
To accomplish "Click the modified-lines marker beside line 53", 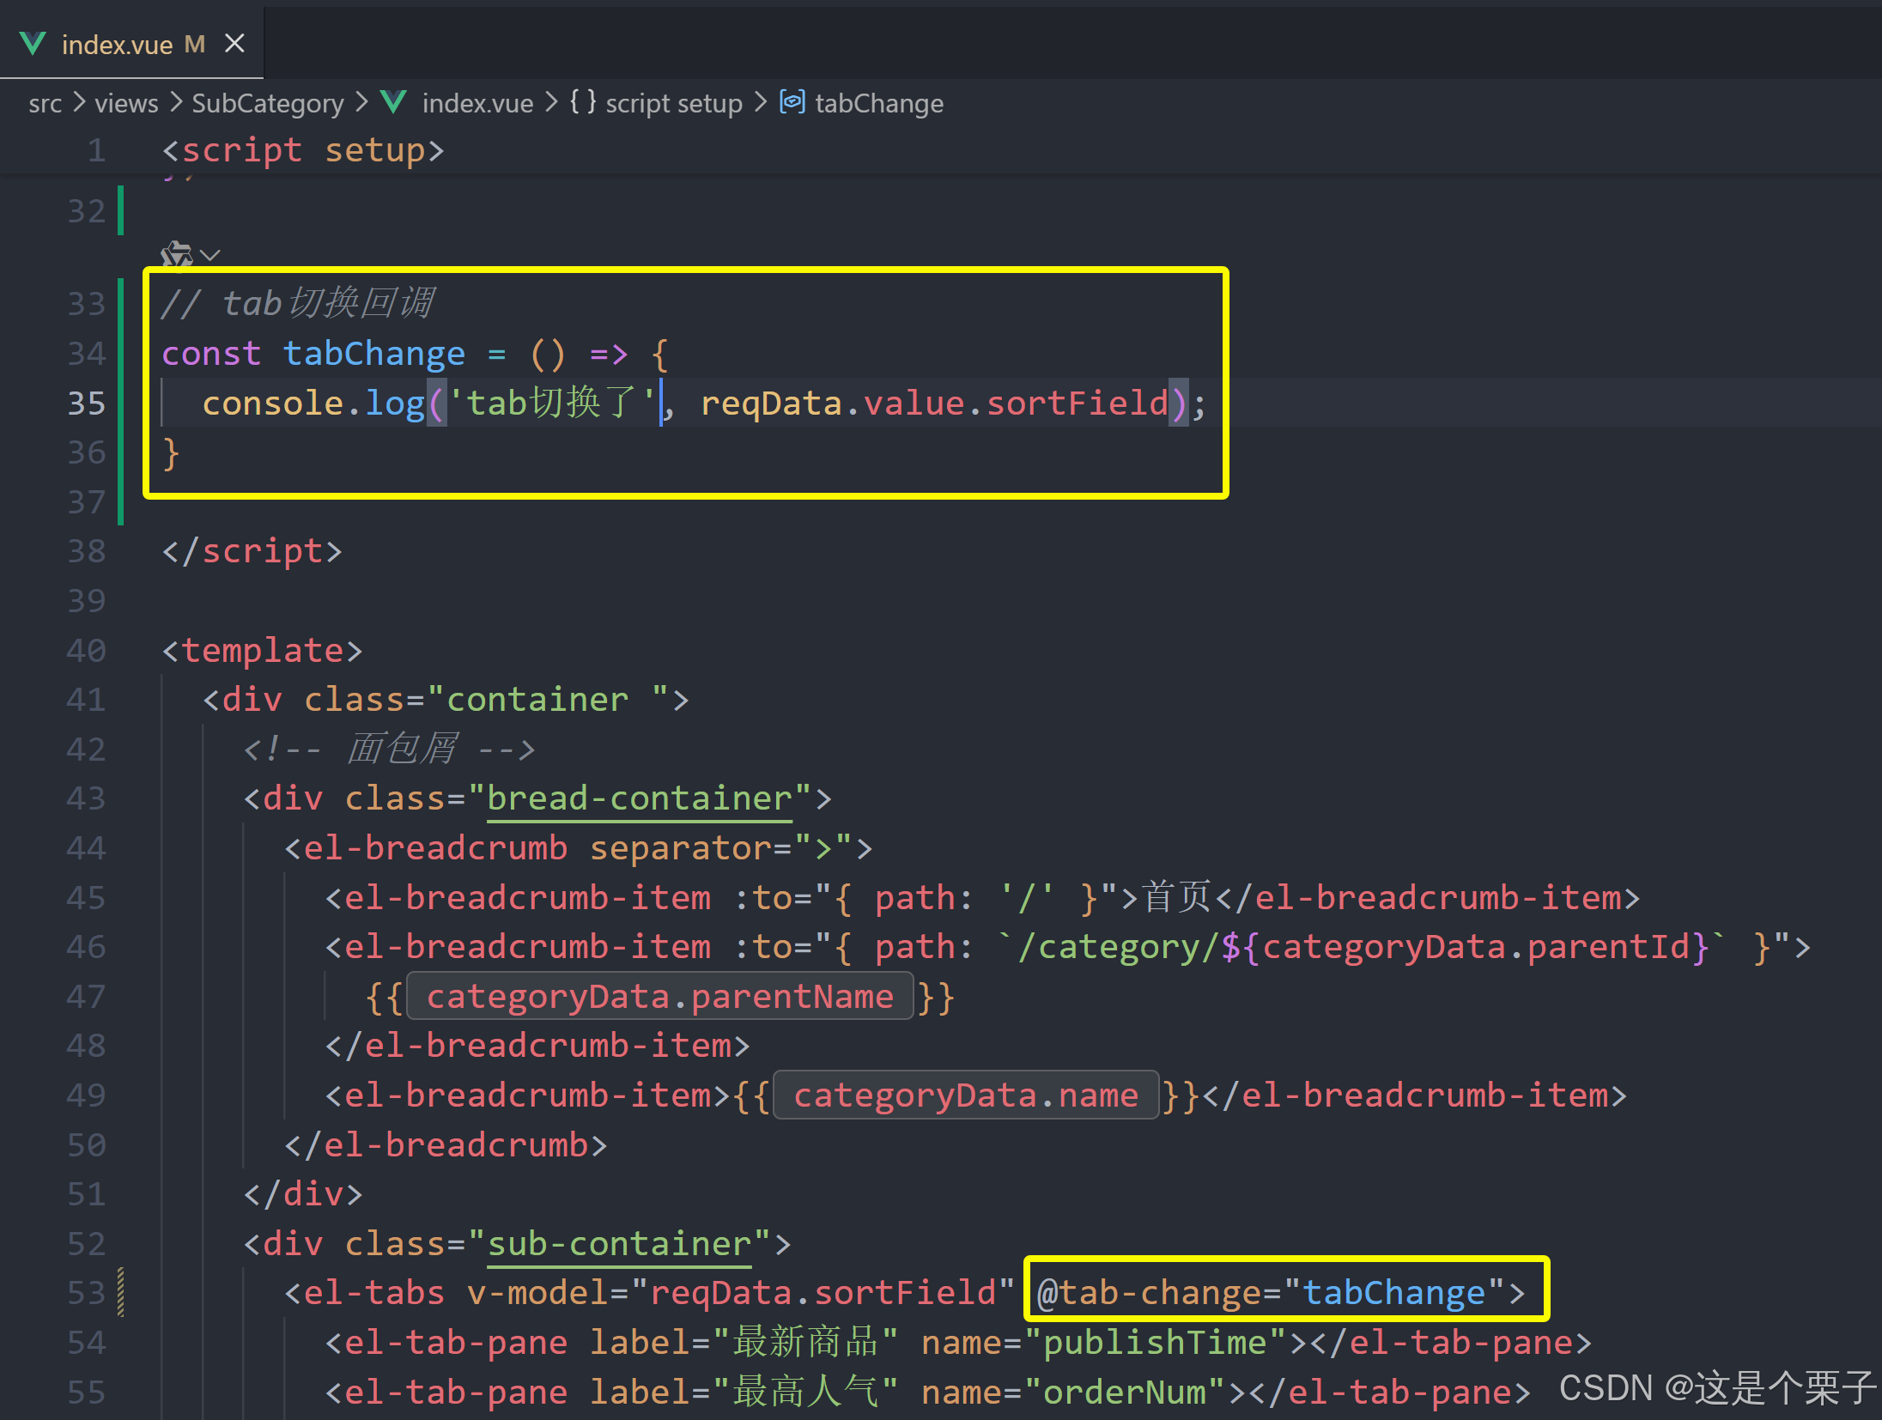I will pos(121,1292).
